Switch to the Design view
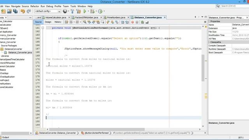Image resolution: width=249 pixels, height=140 pixels. (48, 22)
